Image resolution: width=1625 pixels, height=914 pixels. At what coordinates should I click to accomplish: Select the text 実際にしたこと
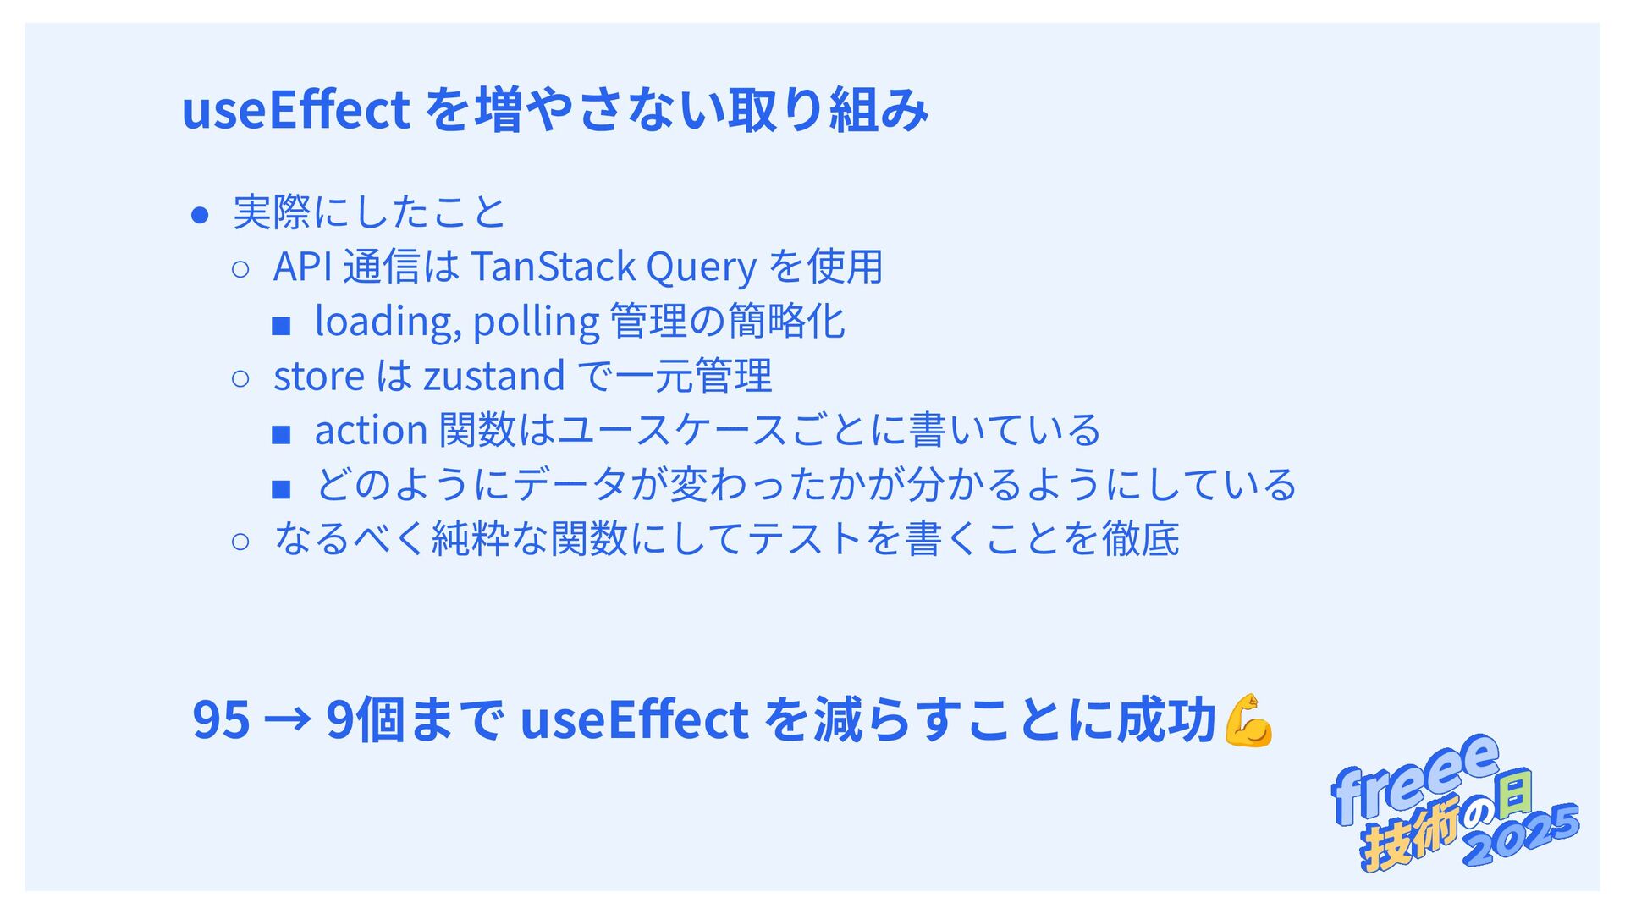(369, 212)
